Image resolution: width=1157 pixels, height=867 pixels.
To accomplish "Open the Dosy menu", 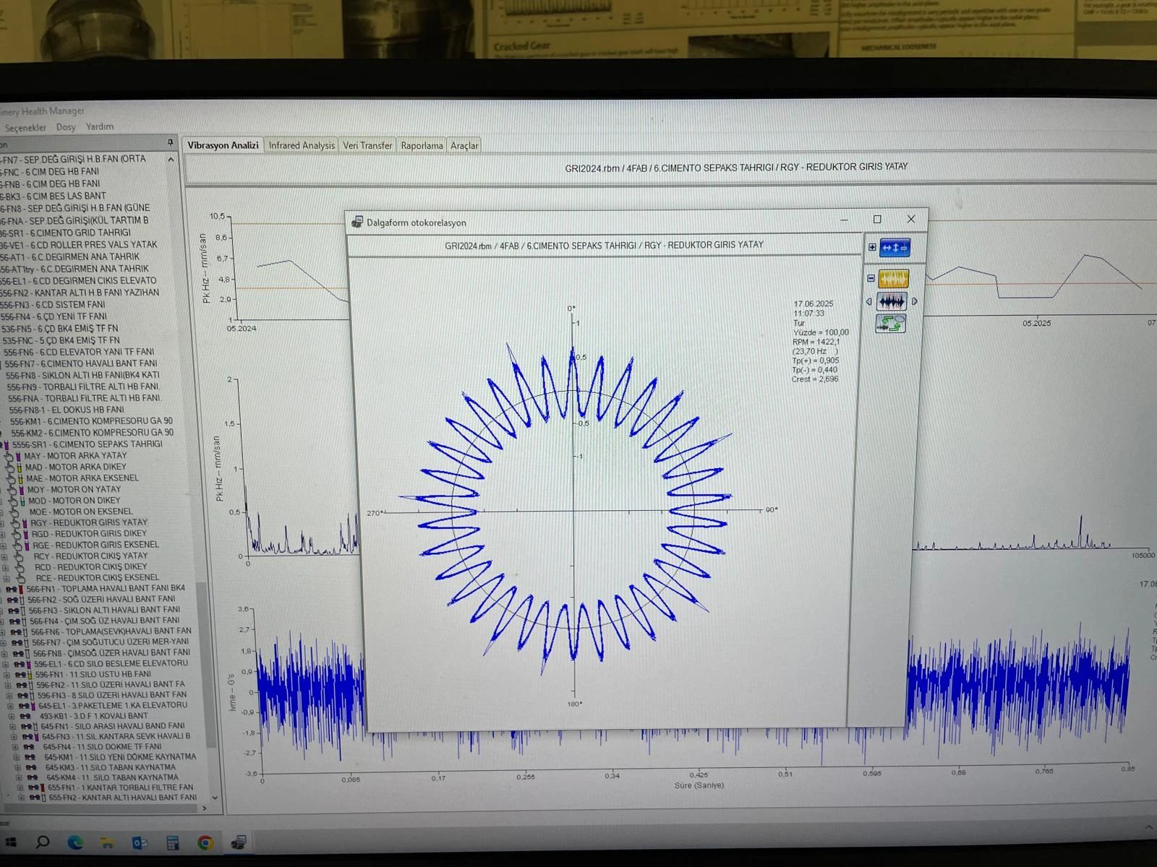I will (66, 127).
